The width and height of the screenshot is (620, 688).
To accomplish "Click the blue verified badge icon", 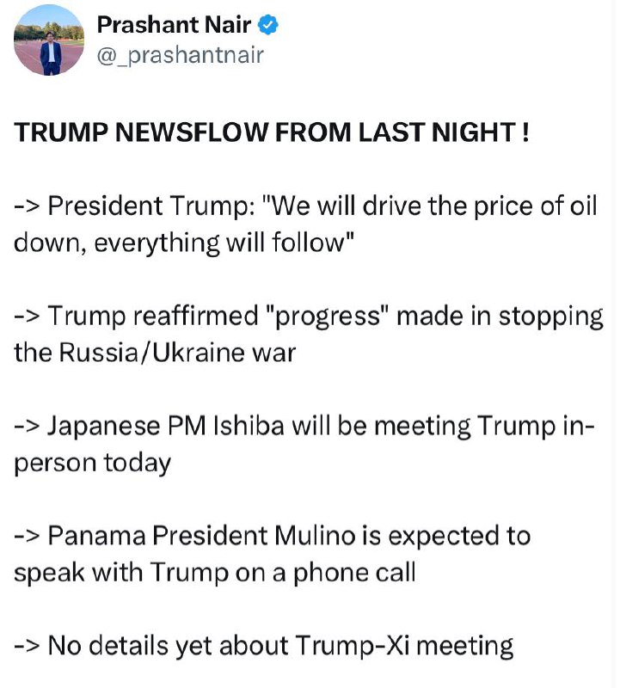I will click(x=267, y=25).
